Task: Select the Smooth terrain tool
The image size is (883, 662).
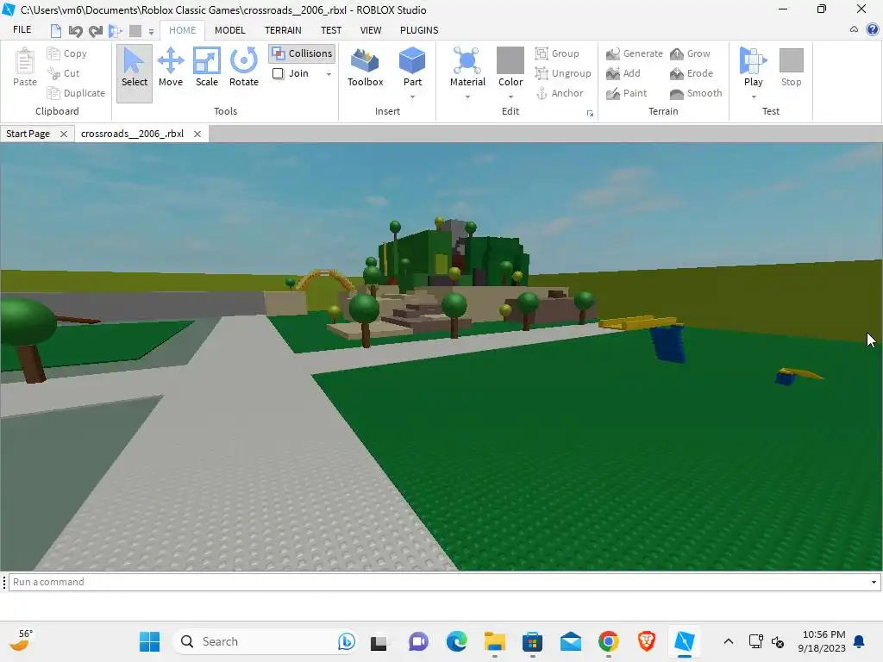Action: pyautogui.click(x=696, y=93)
